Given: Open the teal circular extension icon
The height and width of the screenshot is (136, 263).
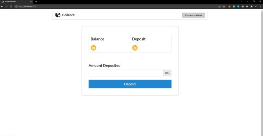Looking at the screenshot, I should click(238, 7).
